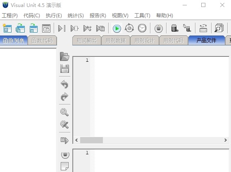231x172 pixels.
Task: Select the 用例设计 tab
Action: (x=145, y=40)
